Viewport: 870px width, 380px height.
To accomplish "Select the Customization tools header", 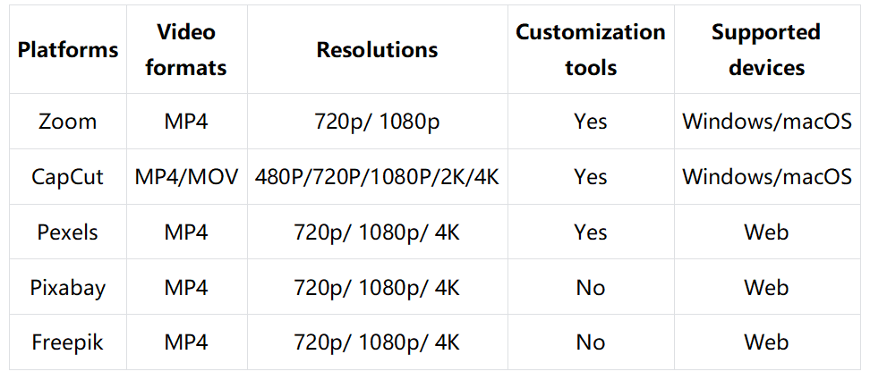I will point(591,50).
